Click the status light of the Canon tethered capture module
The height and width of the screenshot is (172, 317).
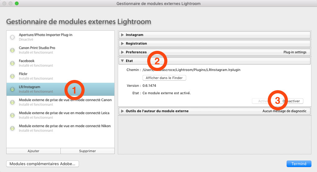[x=12, y=102]
